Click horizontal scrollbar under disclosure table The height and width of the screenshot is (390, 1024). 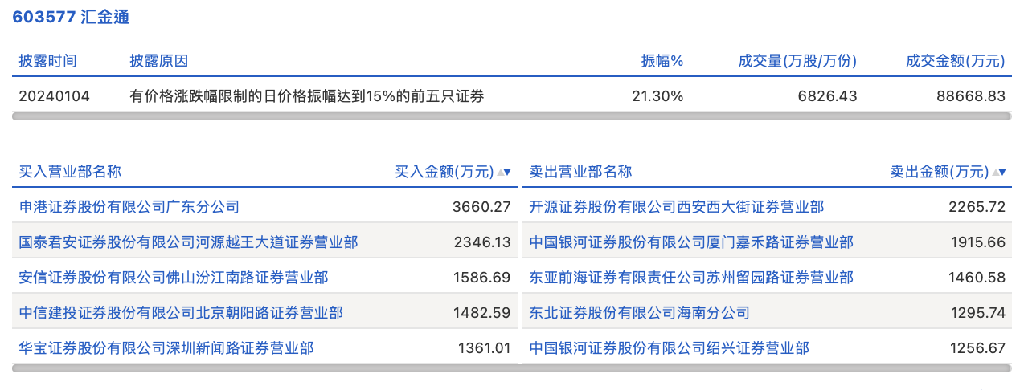point(512,116)
